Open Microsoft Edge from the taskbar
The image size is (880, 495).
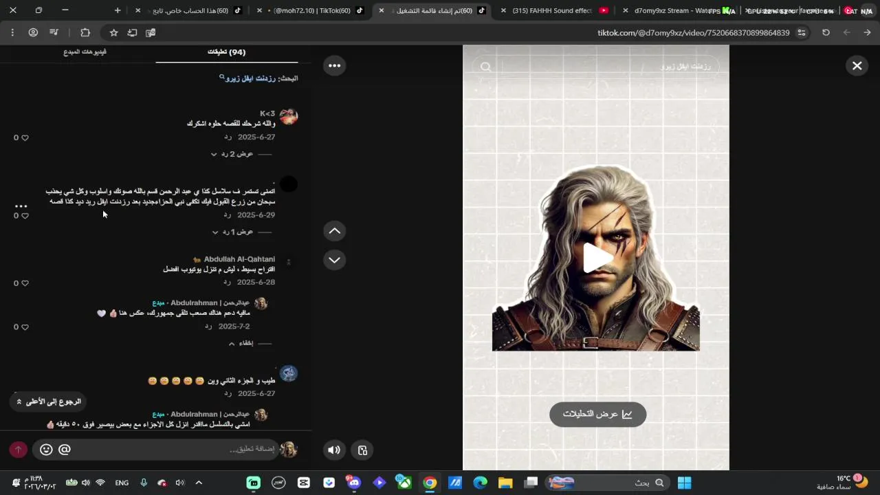tap(480, 483)
